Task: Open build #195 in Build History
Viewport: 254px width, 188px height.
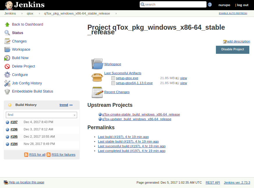Action: 14,136
